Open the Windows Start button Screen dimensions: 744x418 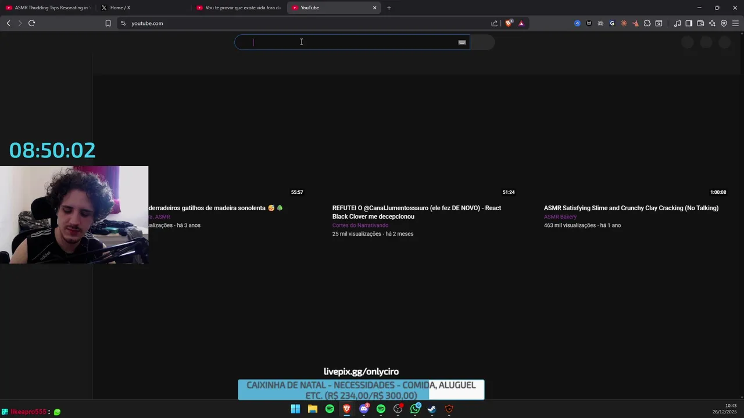295,409
